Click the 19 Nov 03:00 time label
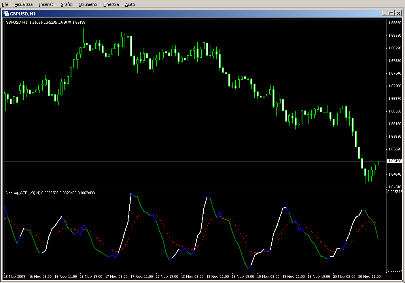 click(x=268, y=277)
